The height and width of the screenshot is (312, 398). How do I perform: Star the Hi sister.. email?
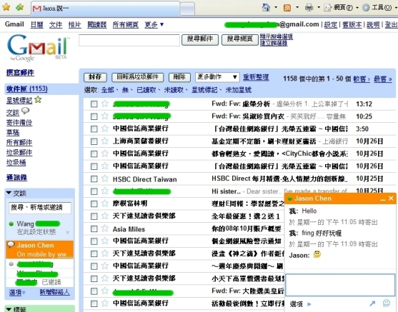(104, 191)
